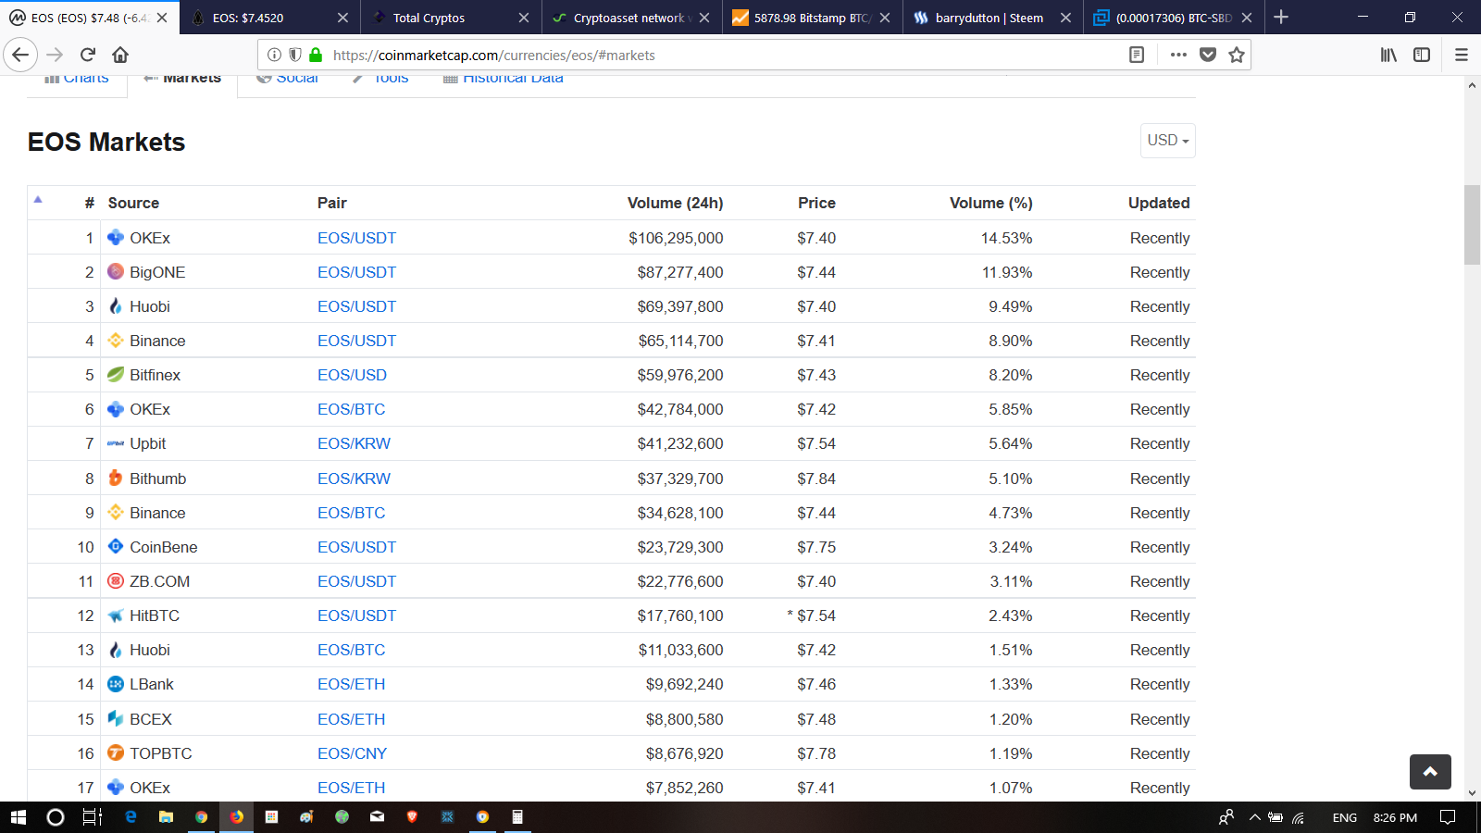Open Upbit EOS/KRW pair link

tap(354, 443)
